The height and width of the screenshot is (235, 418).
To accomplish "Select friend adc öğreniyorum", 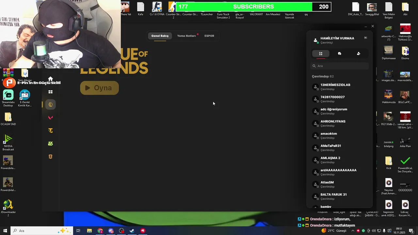I will pos(340,111).
